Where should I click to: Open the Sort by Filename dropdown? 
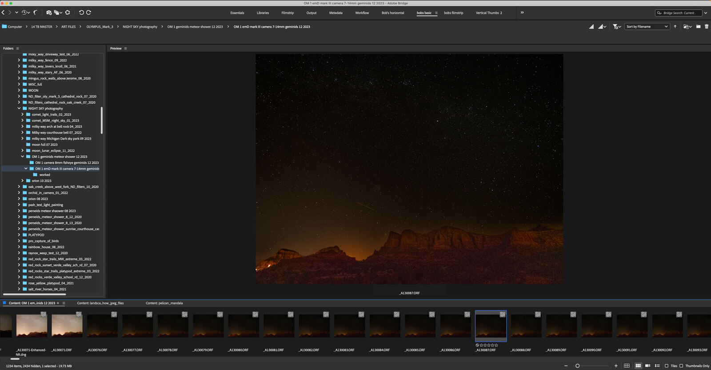click(647, 27)
